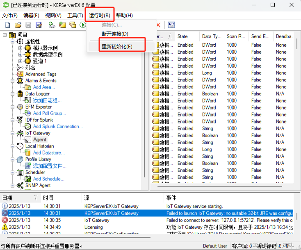Viewport: 301px width, 250px height.
Task: Click the New project toolbar icon
Action: click(8, 25)
